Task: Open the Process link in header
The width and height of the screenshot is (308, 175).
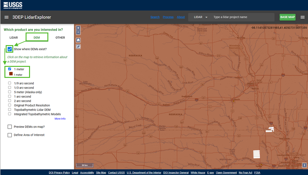Action: coord(168,17)
